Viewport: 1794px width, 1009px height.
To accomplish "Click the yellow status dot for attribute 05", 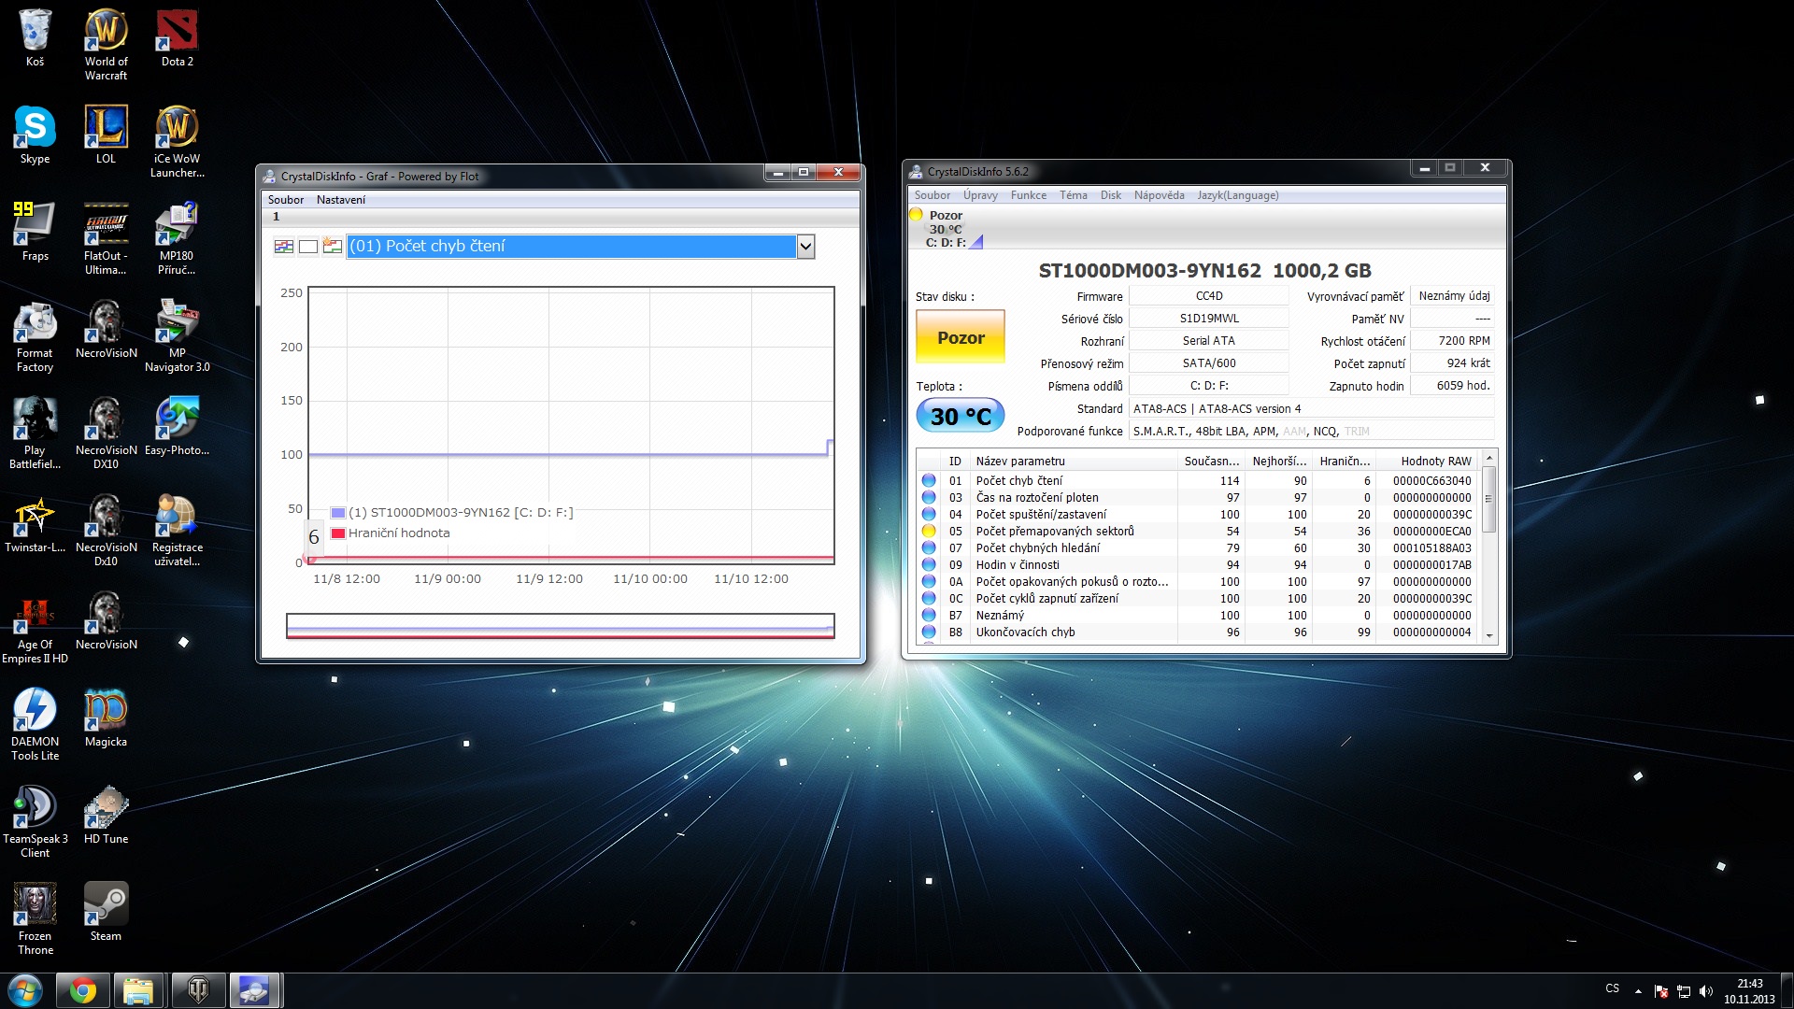I will click(x=929, y=531).
